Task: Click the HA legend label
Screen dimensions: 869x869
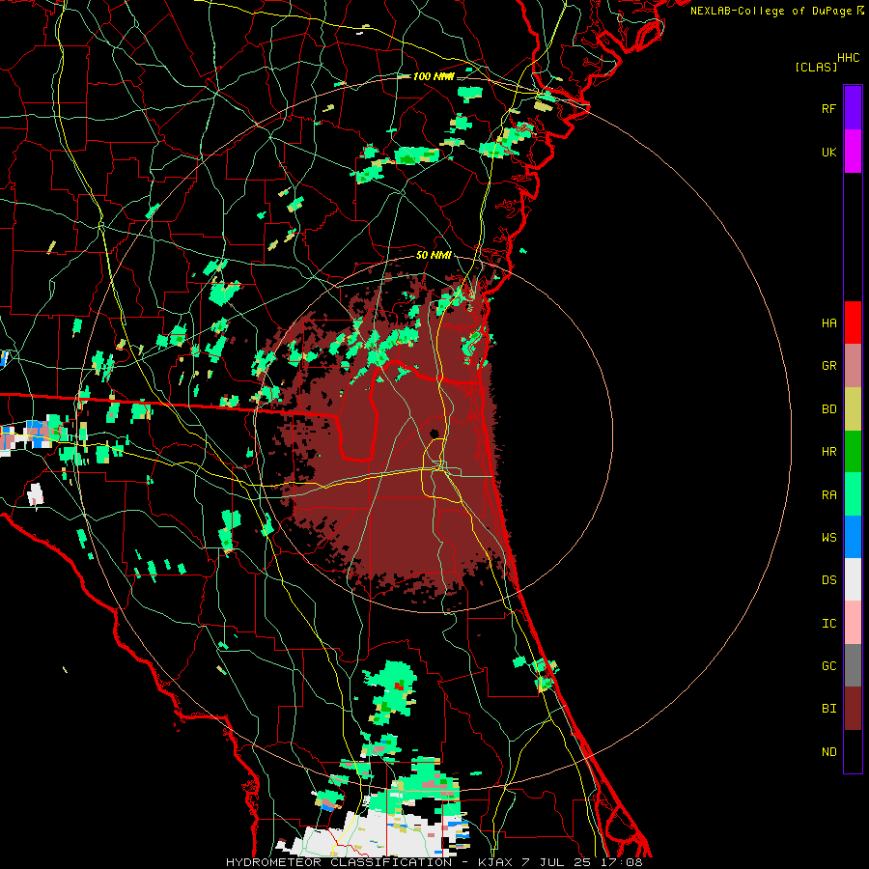Action: (x=828, y=322)
